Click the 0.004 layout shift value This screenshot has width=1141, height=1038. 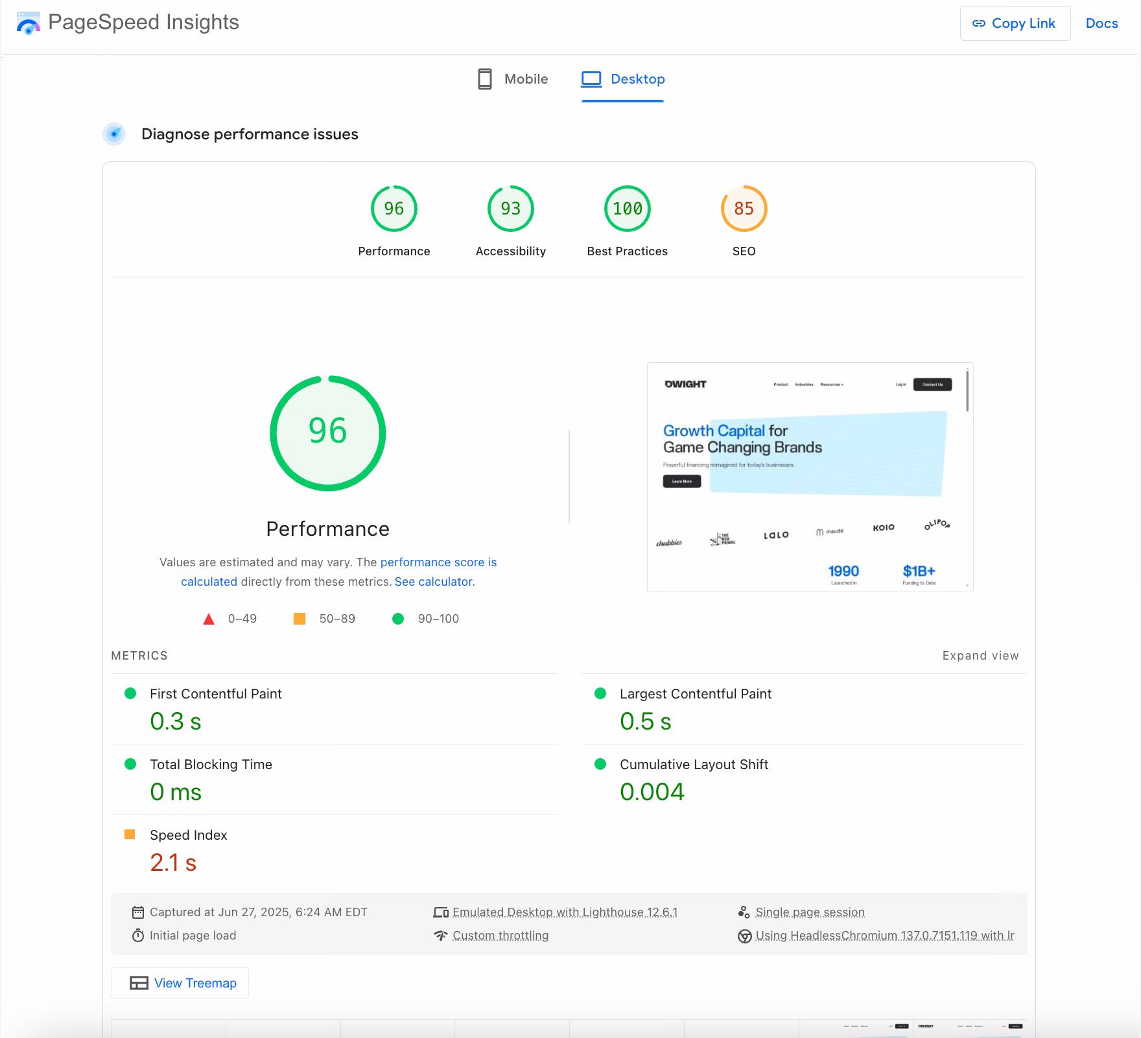652,792
